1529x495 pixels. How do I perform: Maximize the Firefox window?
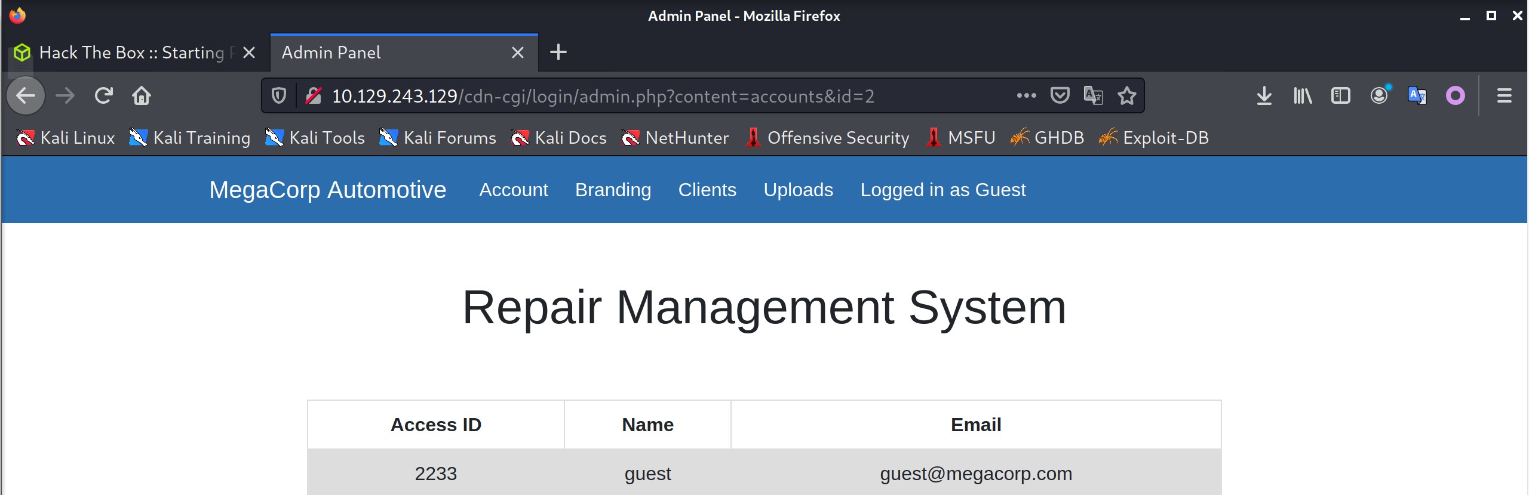tap(1491, 16)
